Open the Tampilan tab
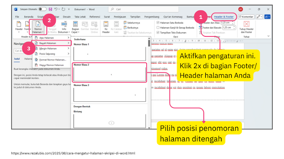This screenshot has width=284, height=159. [x=135, y=17]
